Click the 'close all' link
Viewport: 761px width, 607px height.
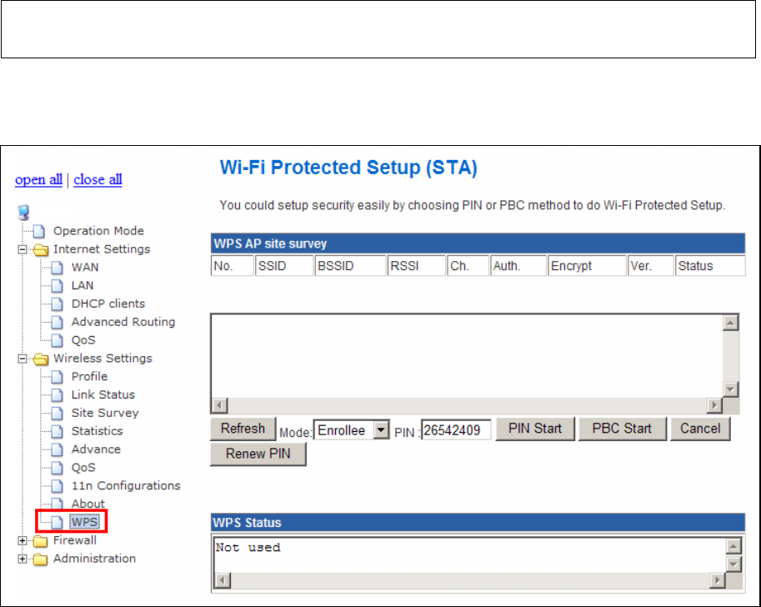[x=98, y=179]
